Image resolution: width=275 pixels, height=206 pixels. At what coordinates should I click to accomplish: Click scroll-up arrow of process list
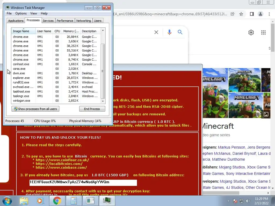pos(103,30)
